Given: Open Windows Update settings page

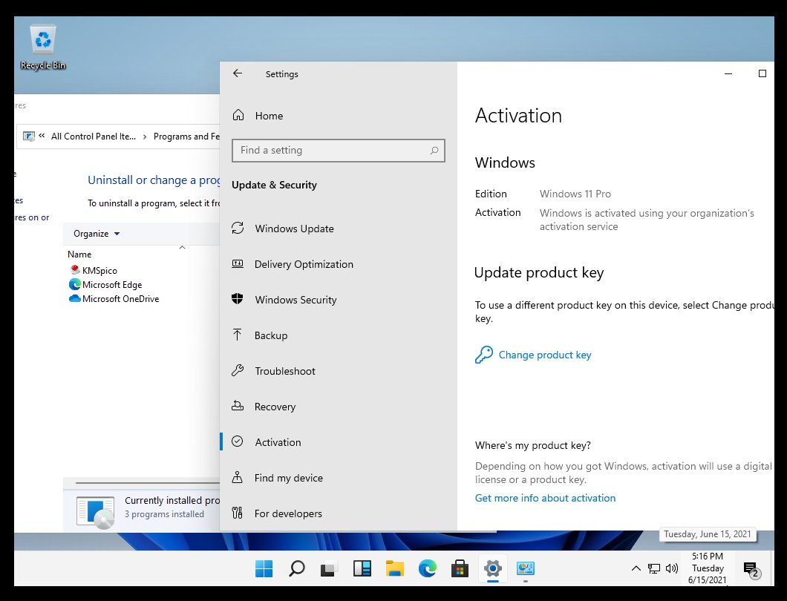Looking at the screenshot, I should 339,229.
